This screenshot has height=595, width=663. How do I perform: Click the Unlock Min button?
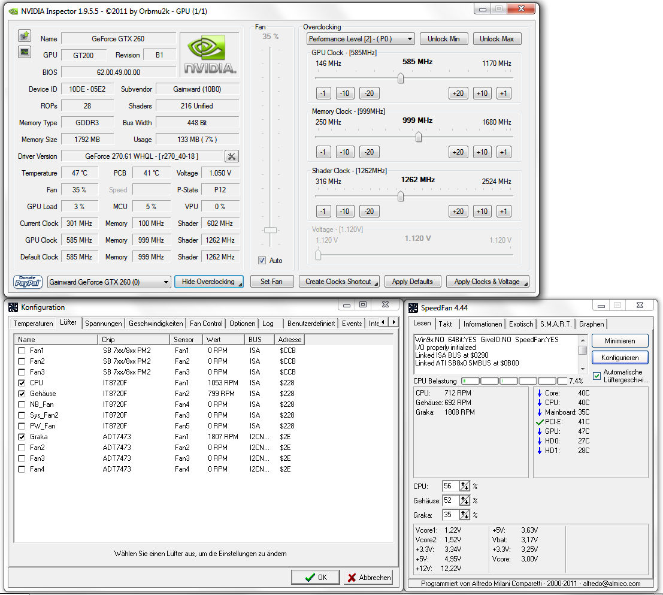pyautogui.click(x=444, y=39)
